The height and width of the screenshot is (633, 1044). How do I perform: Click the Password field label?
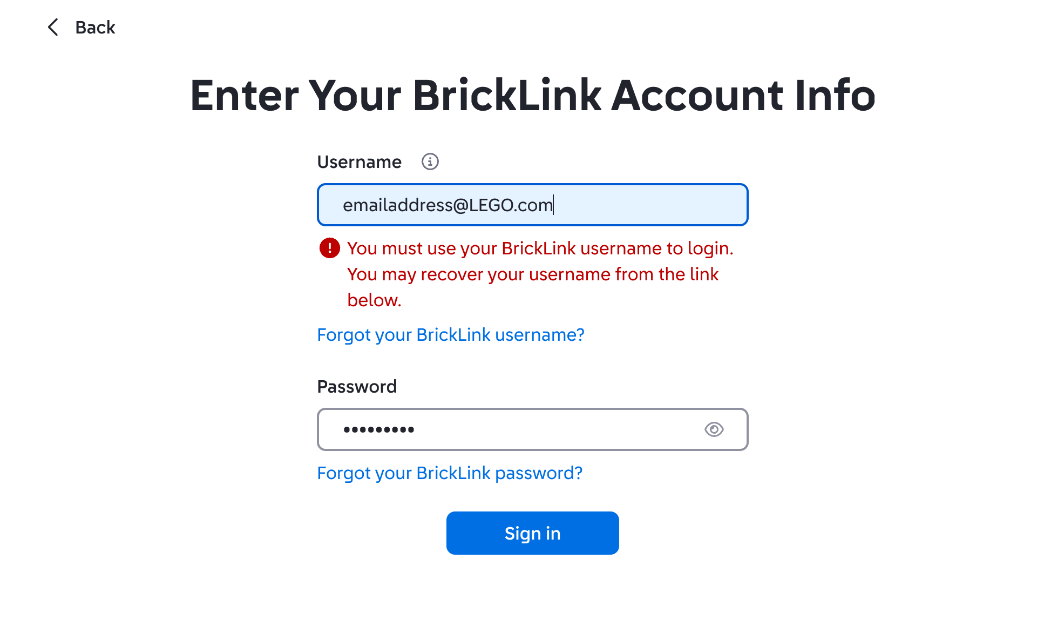357,387
